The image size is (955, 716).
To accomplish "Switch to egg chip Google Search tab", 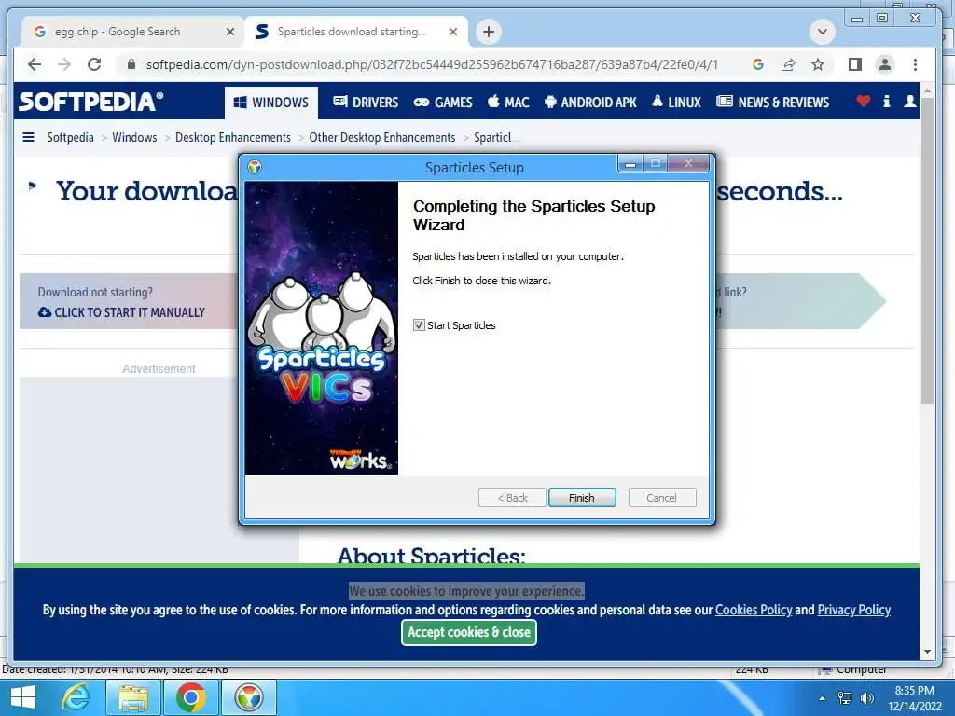I will pyautogui.click(x=132, y=32).
